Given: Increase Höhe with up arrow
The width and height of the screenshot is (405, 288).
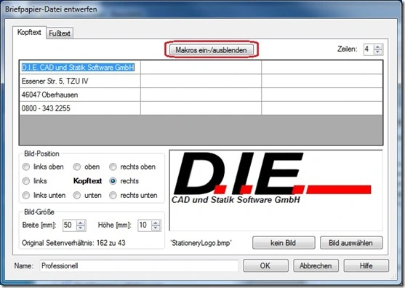Looking at the screenshot, I should [156, 223].
